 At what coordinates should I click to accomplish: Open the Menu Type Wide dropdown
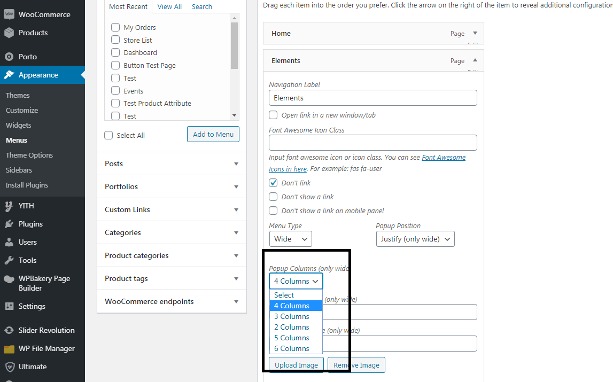291,239
